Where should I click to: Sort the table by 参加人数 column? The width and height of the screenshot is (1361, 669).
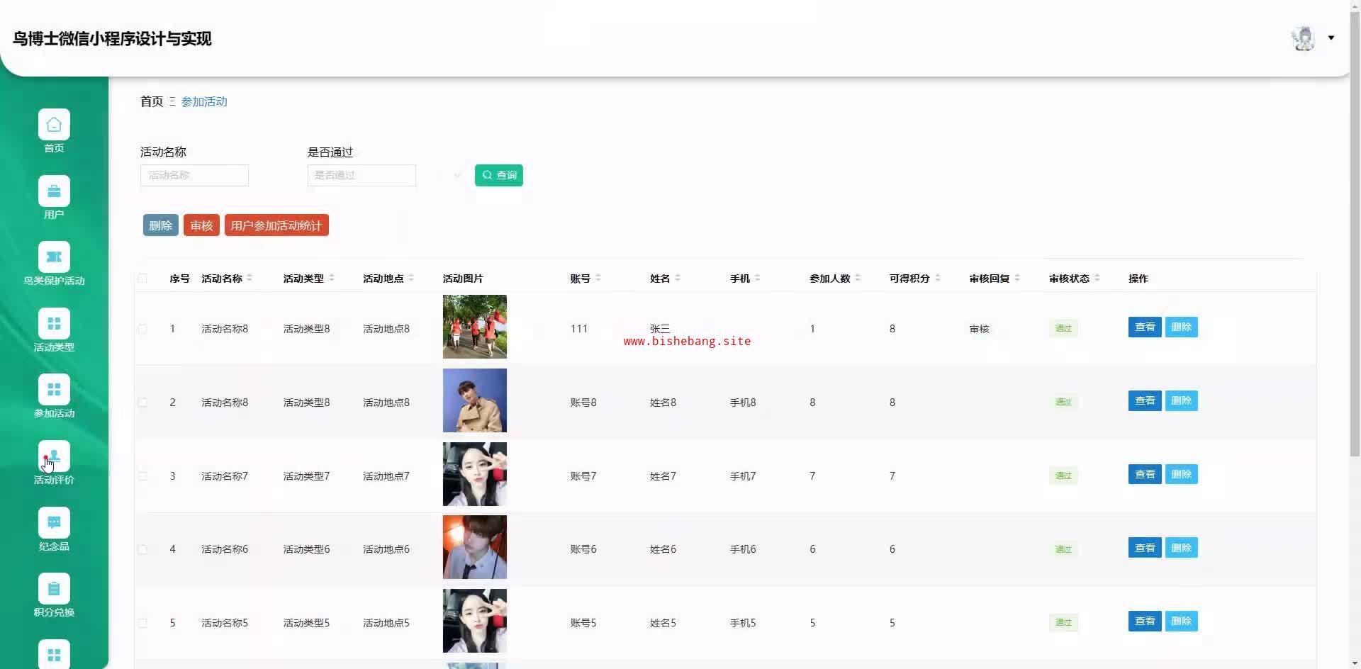858,278
